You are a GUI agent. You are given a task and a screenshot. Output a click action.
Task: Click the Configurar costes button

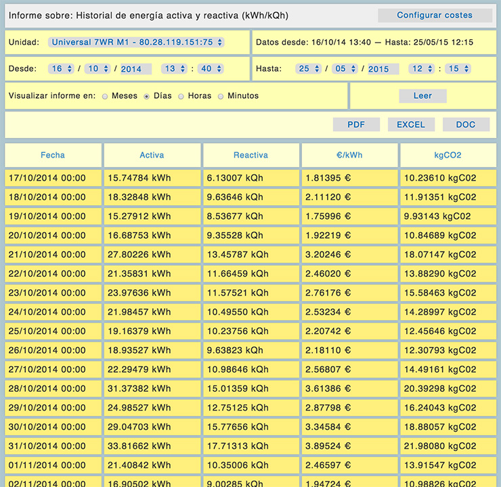click(435, 15)
